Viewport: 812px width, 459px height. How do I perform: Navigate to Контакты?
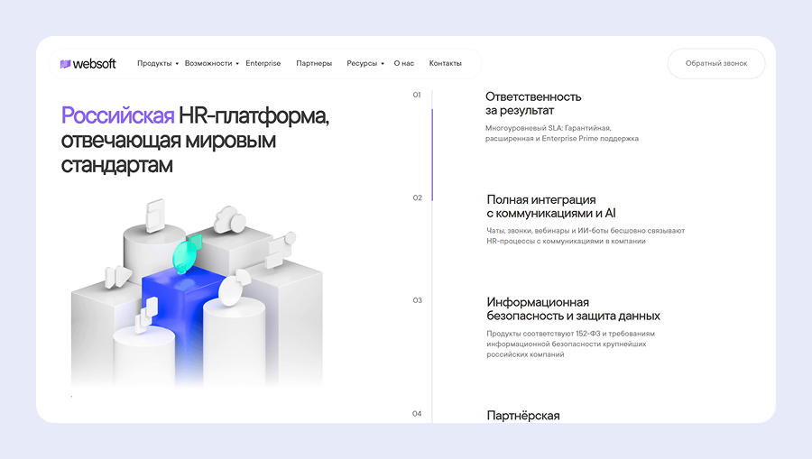click(445, 64)
